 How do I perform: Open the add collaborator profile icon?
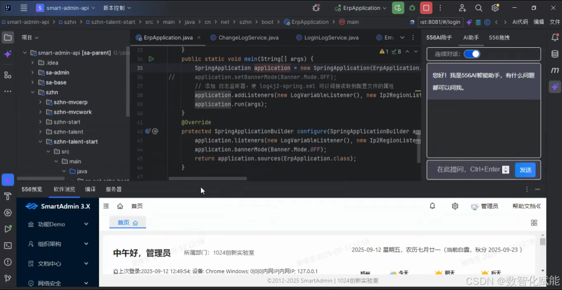click(463, 8)
